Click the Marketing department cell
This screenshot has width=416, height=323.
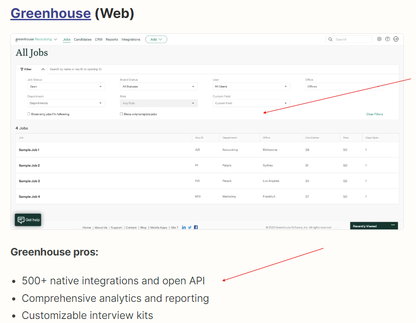(229, 197)
